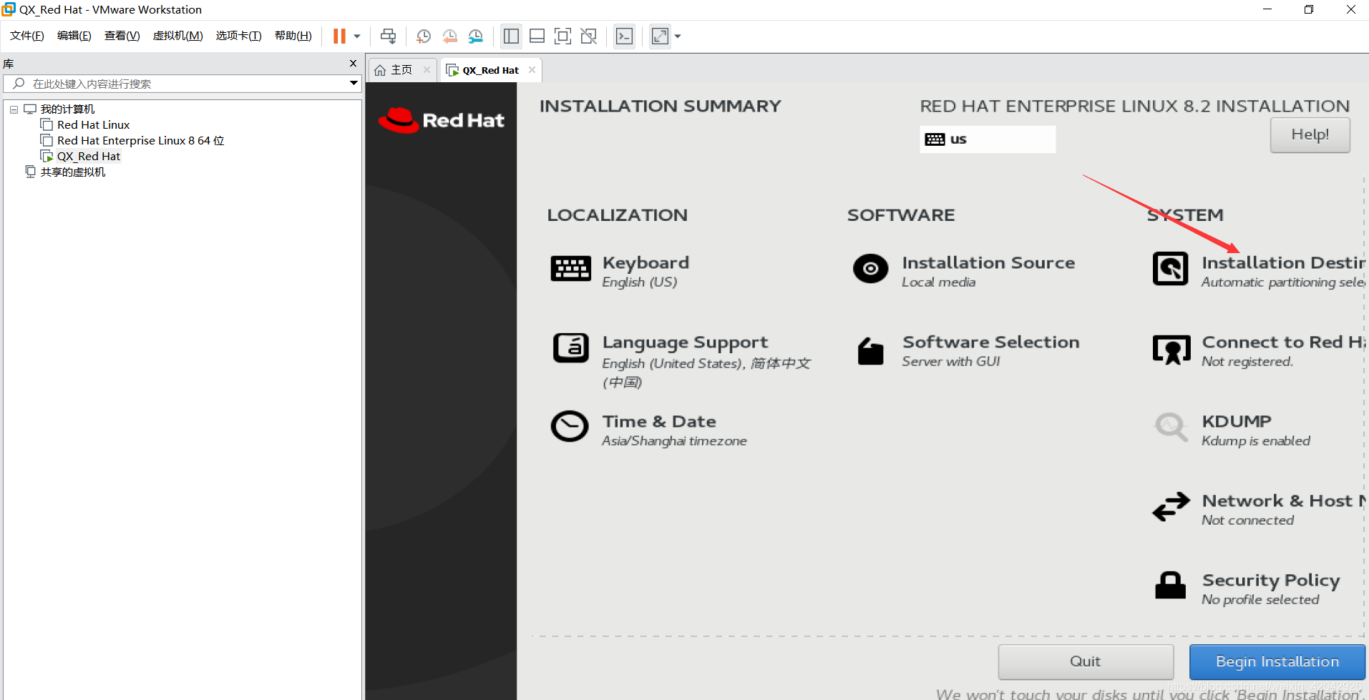Open the library search dropdown arrow
This screenshot has height=700, width=1369.
(x=354, y=84)
